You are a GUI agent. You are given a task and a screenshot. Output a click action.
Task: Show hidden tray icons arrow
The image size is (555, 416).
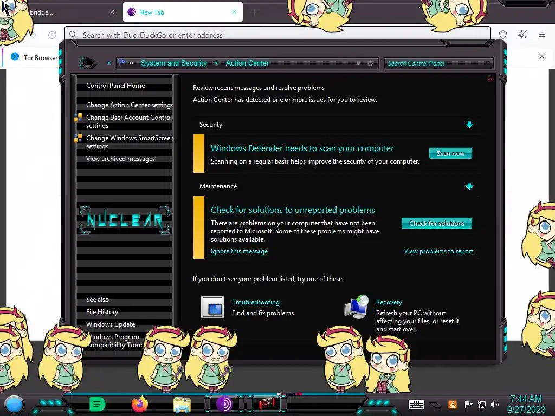[x=436, y=405]
